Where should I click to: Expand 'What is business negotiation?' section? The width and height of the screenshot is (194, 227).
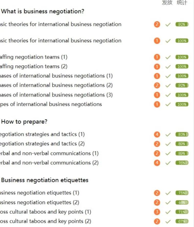point(43,11)
